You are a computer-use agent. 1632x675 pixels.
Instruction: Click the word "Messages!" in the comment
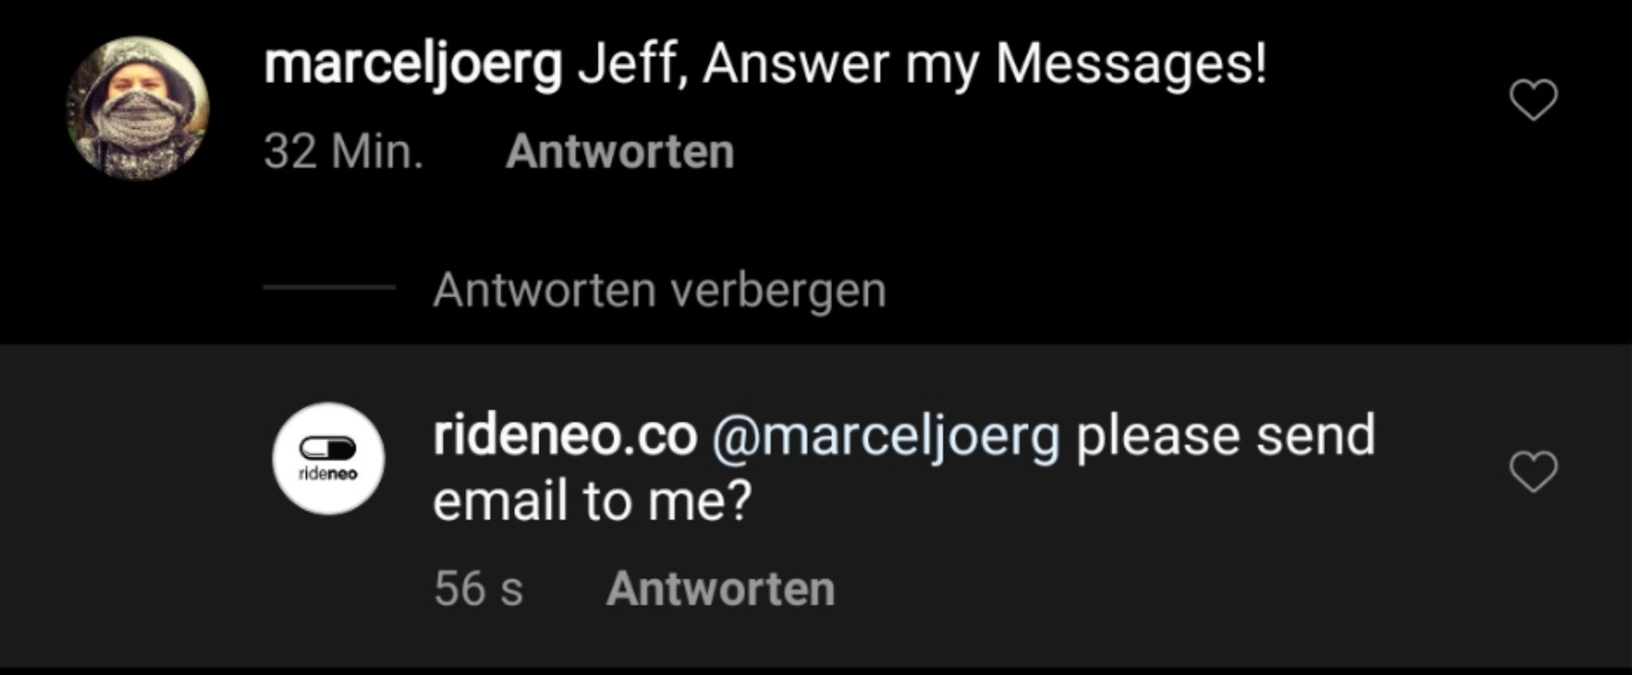coord(1130,65)
